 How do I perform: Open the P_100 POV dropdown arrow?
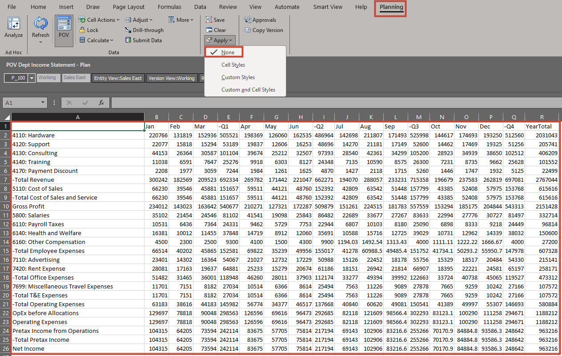(32, 78)
